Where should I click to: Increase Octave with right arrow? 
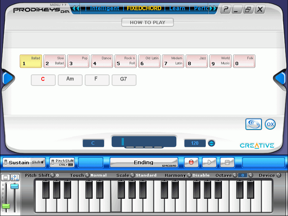pyautogui.click(x=251, y=175)
